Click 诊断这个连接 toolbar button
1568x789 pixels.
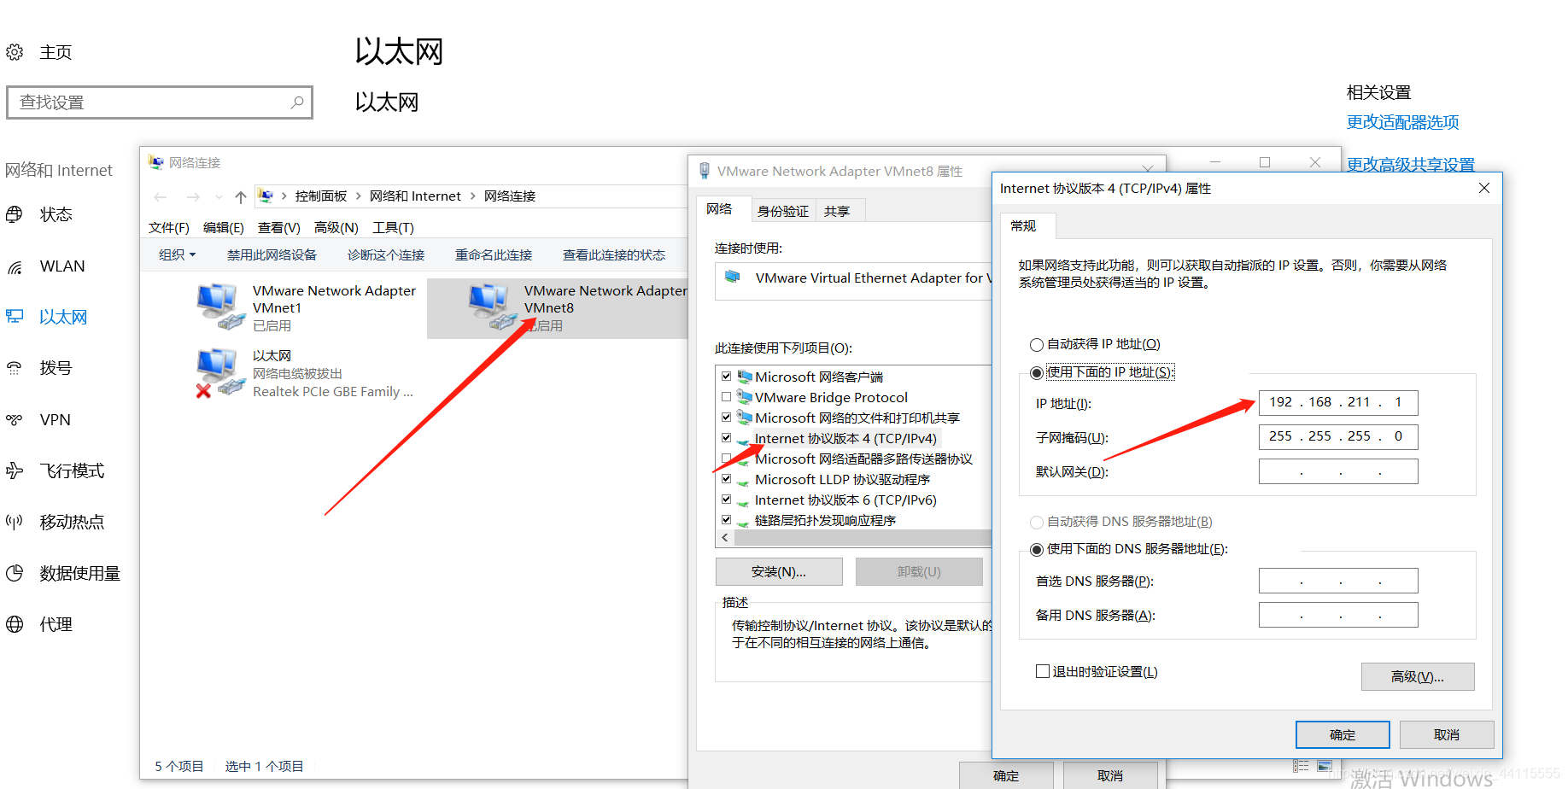pyautogui.click(x=386, y=254)
